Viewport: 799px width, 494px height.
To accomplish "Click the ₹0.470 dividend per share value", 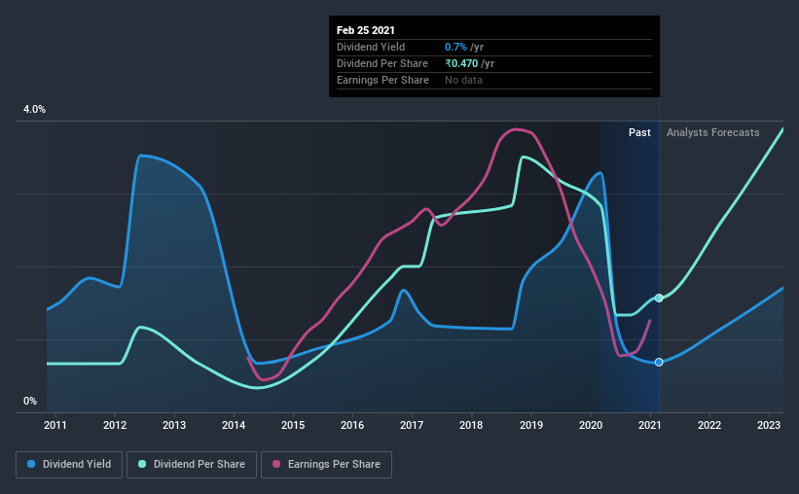I will pyautogui.click(x=461, y=63).
